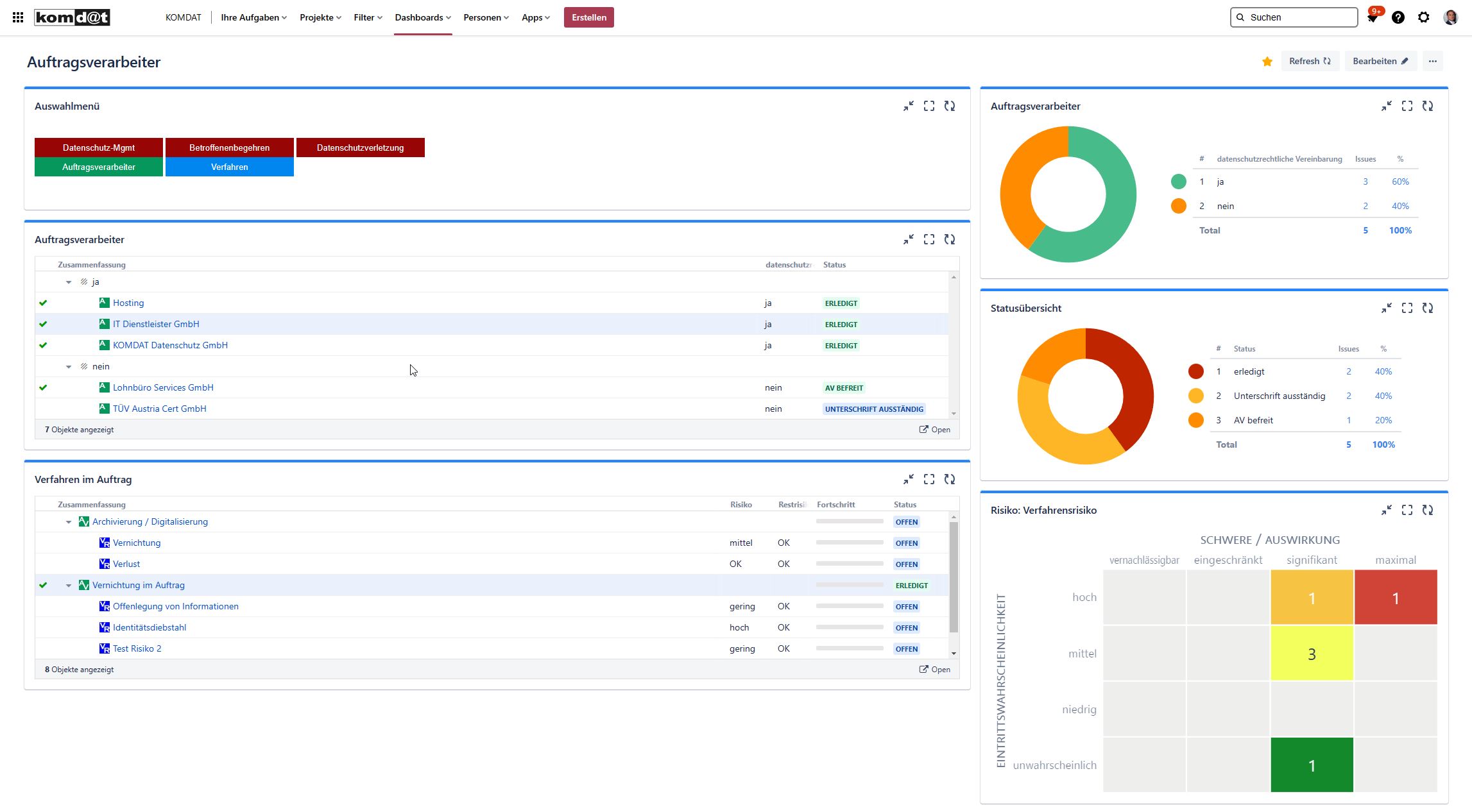1472x812 pixels.
Task: Maximize the Verfahren im Auftrag gadget
Action: coord(929,480)
